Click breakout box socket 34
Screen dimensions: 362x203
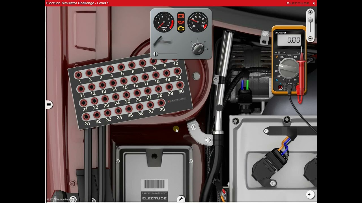tap(118, 111)
